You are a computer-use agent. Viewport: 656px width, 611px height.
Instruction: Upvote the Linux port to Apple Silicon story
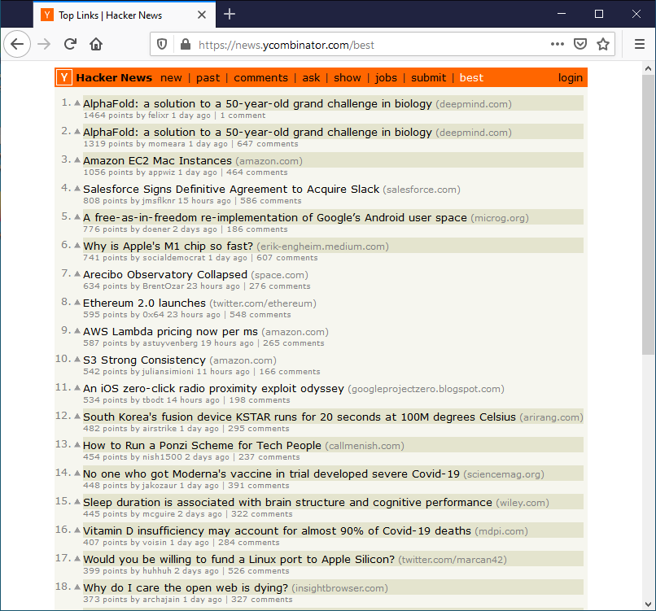point(77,558)
